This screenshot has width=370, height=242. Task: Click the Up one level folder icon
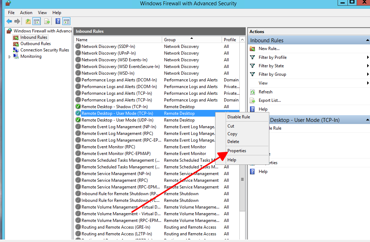coord(28,21)
